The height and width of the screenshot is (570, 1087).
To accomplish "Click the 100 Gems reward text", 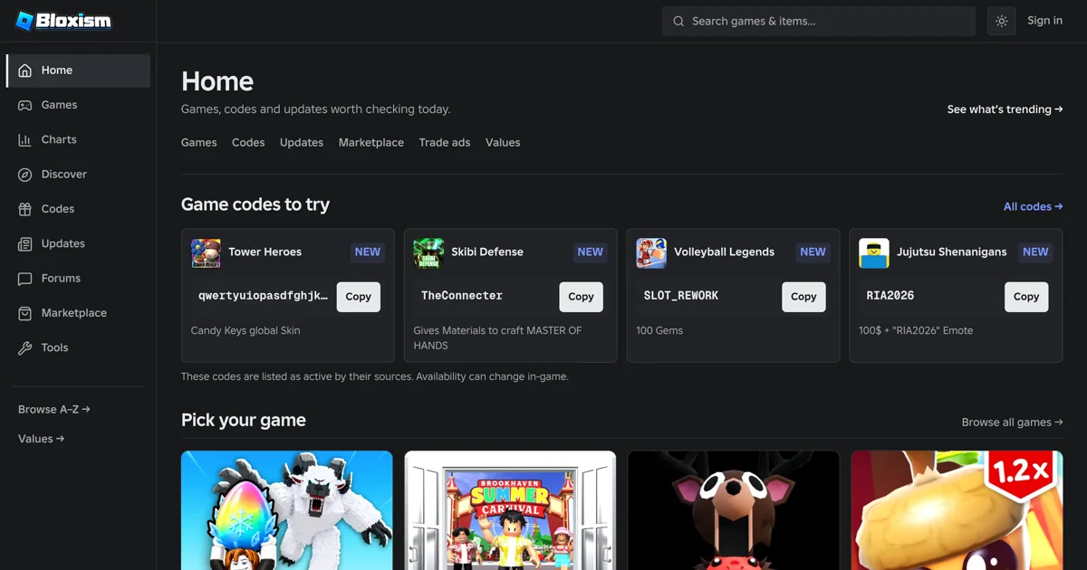I will (x=659, y=331).
